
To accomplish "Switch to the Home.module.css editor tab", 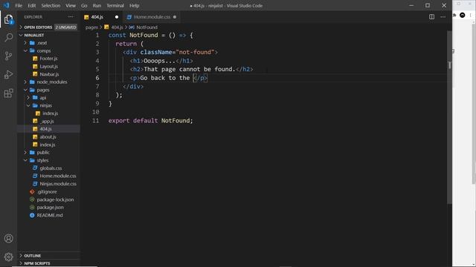I will [x=152, y=17].
